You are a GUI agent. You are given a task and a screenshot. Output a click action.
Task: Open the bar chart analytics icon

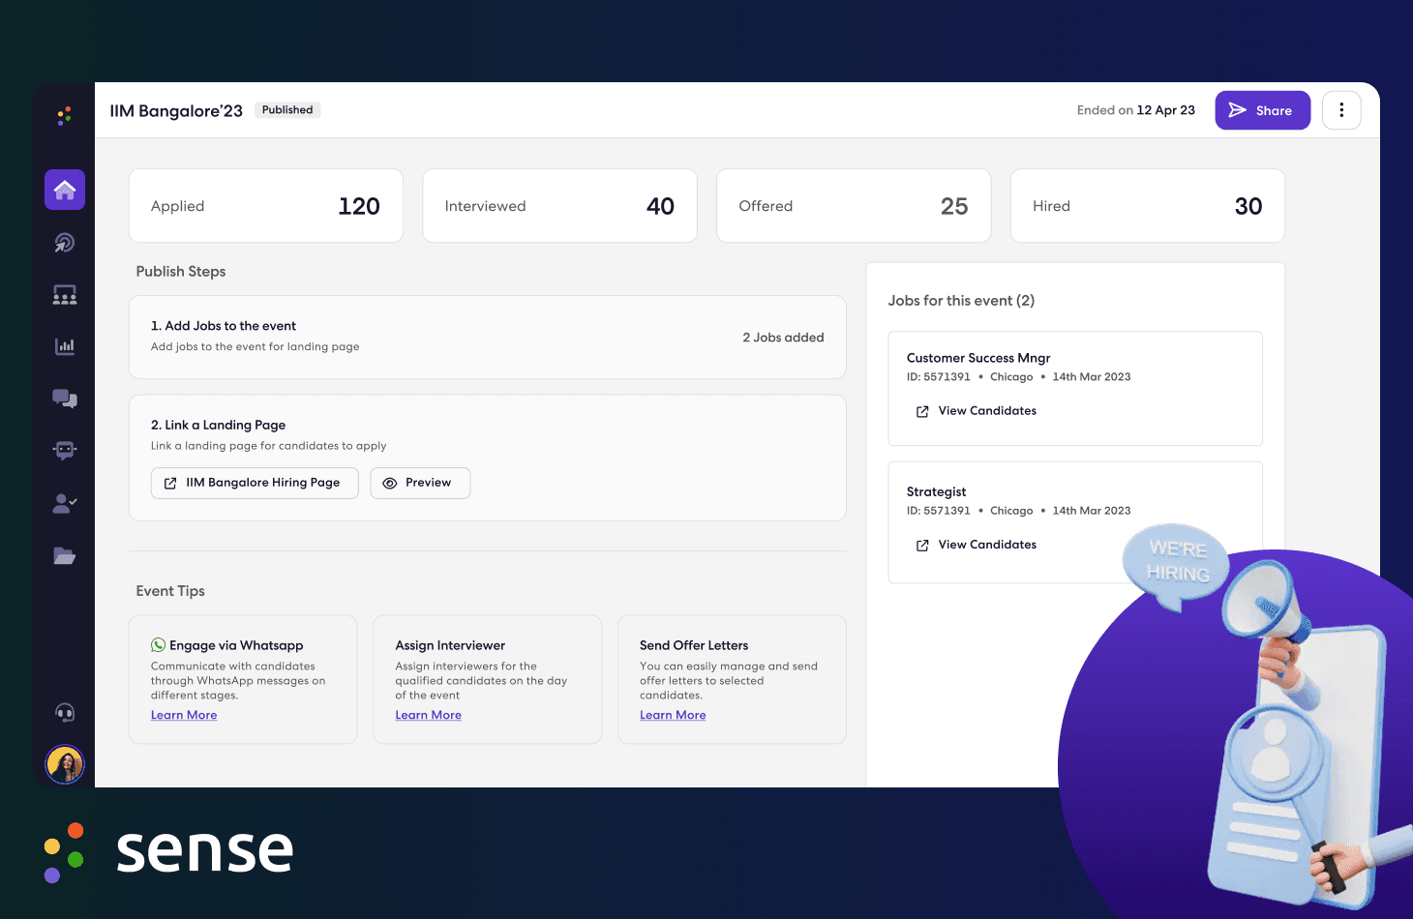point(65,346)
